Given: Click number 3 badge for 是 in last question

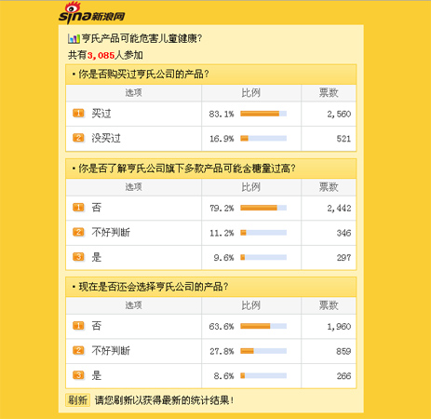Looking at the screenshot, I should (78, 375).
